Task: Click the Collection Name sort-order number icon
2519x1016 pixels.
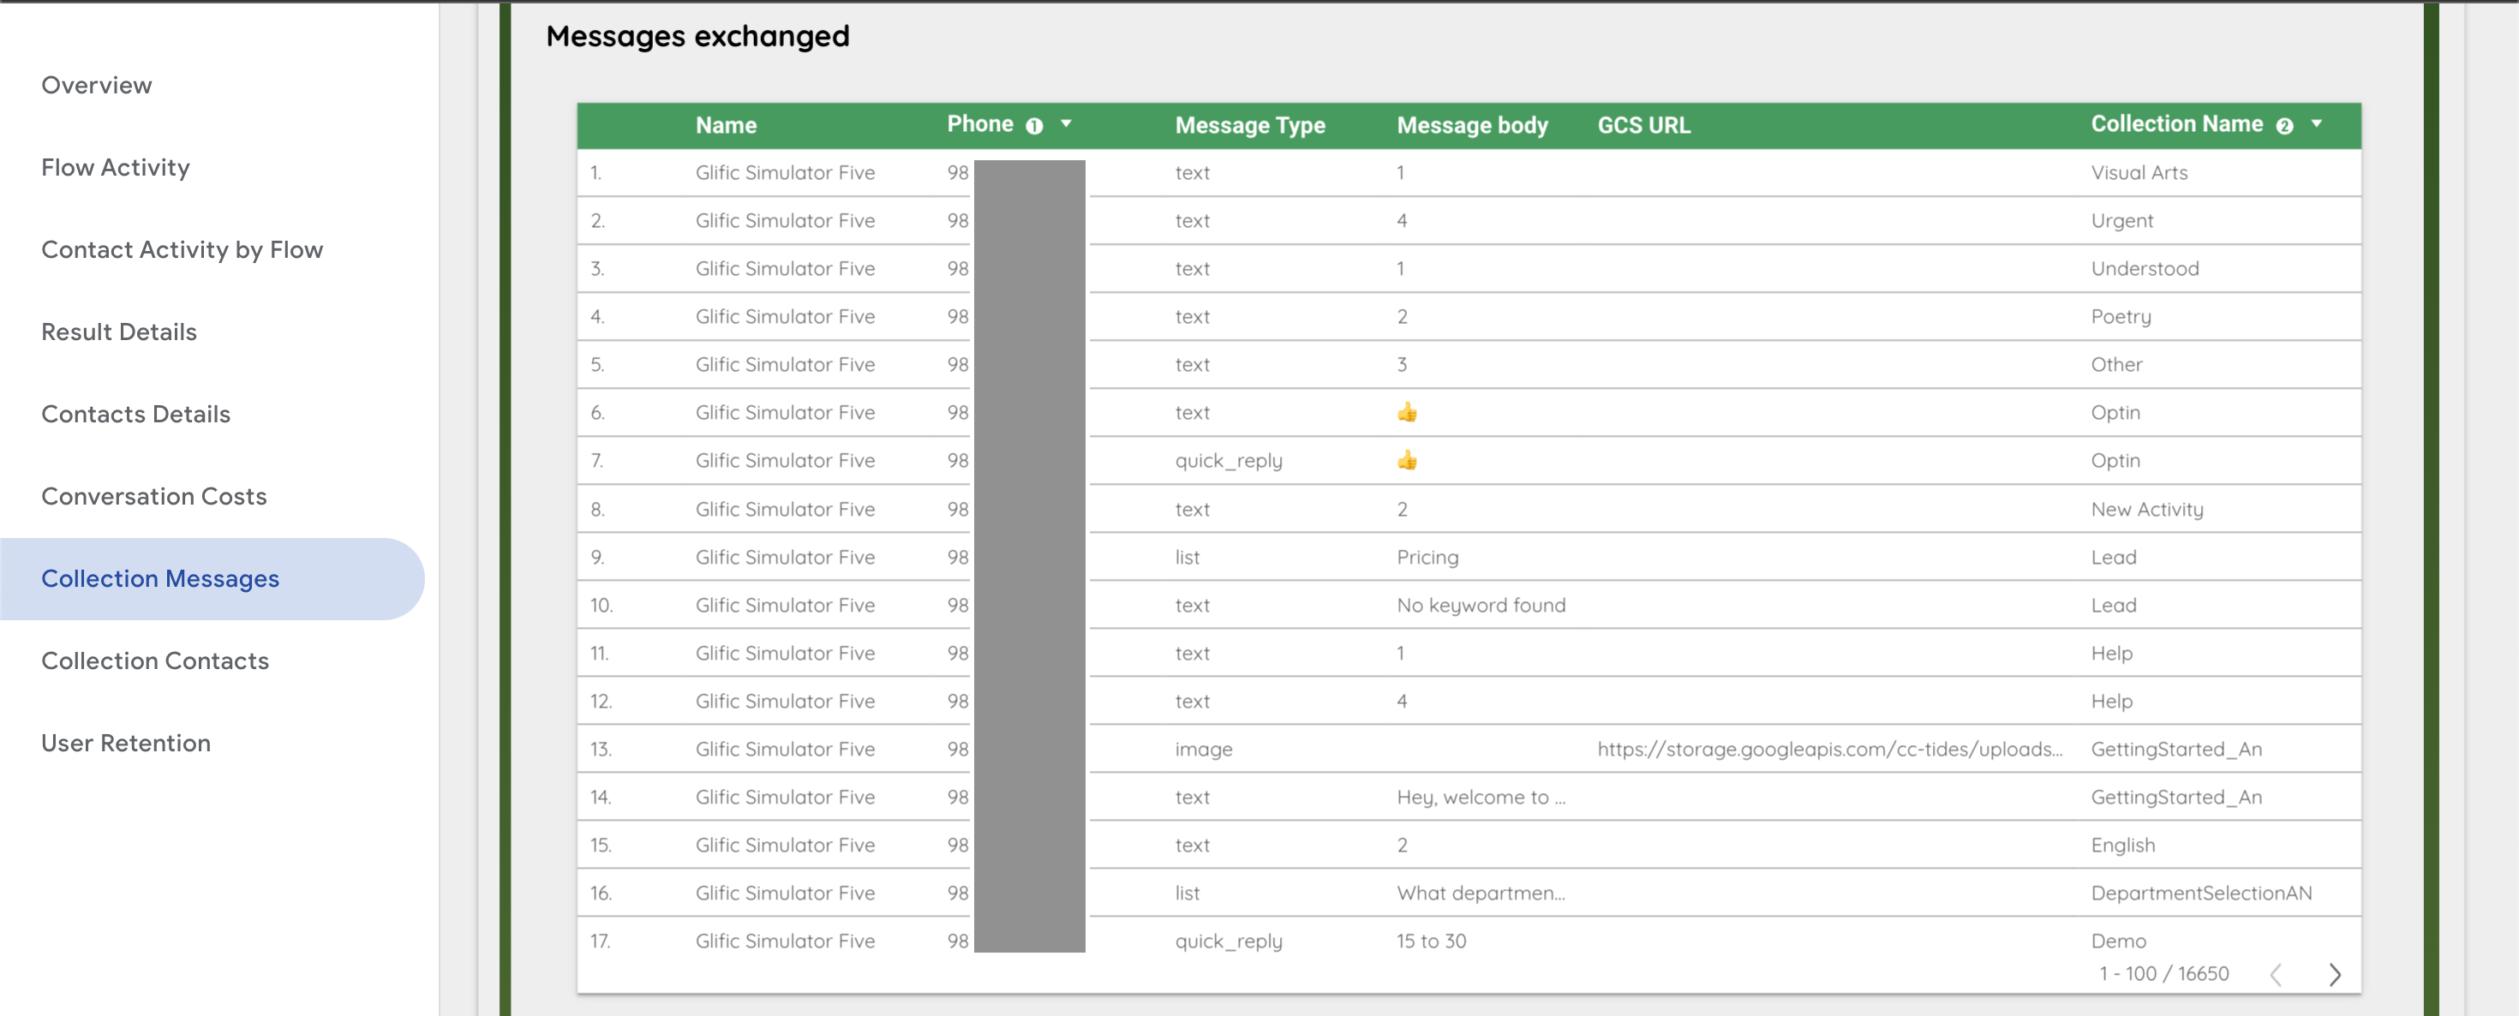Action: [x=2284, y=125]
